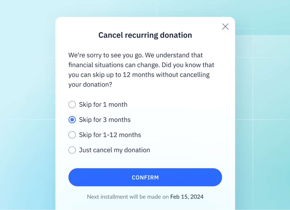Image resolution: width=290 pixels, height=210 pixels.
Task: Click the filled radio indicator next to "Skip for 3 months"
Action: (x=72, y=120)
